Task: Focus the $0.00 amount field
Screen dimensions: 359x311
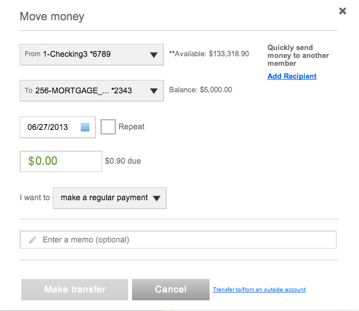Action: point(61,161)
